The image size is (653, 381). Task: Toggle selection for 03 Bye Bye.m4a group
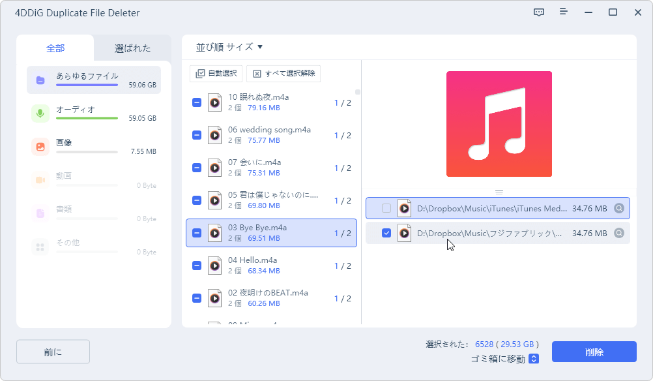(197, 233)
